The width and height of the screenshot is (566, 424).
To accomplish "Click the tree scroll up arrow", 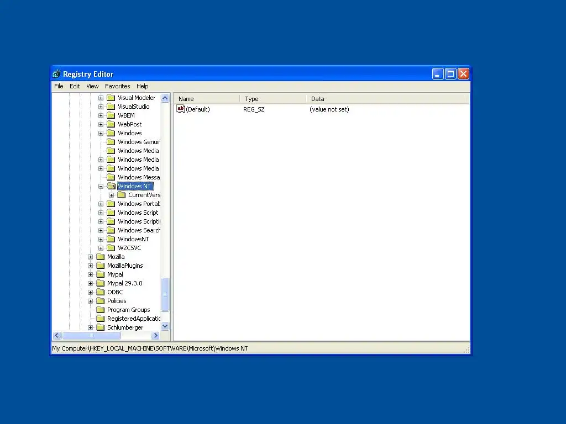I will coord(165,98).
